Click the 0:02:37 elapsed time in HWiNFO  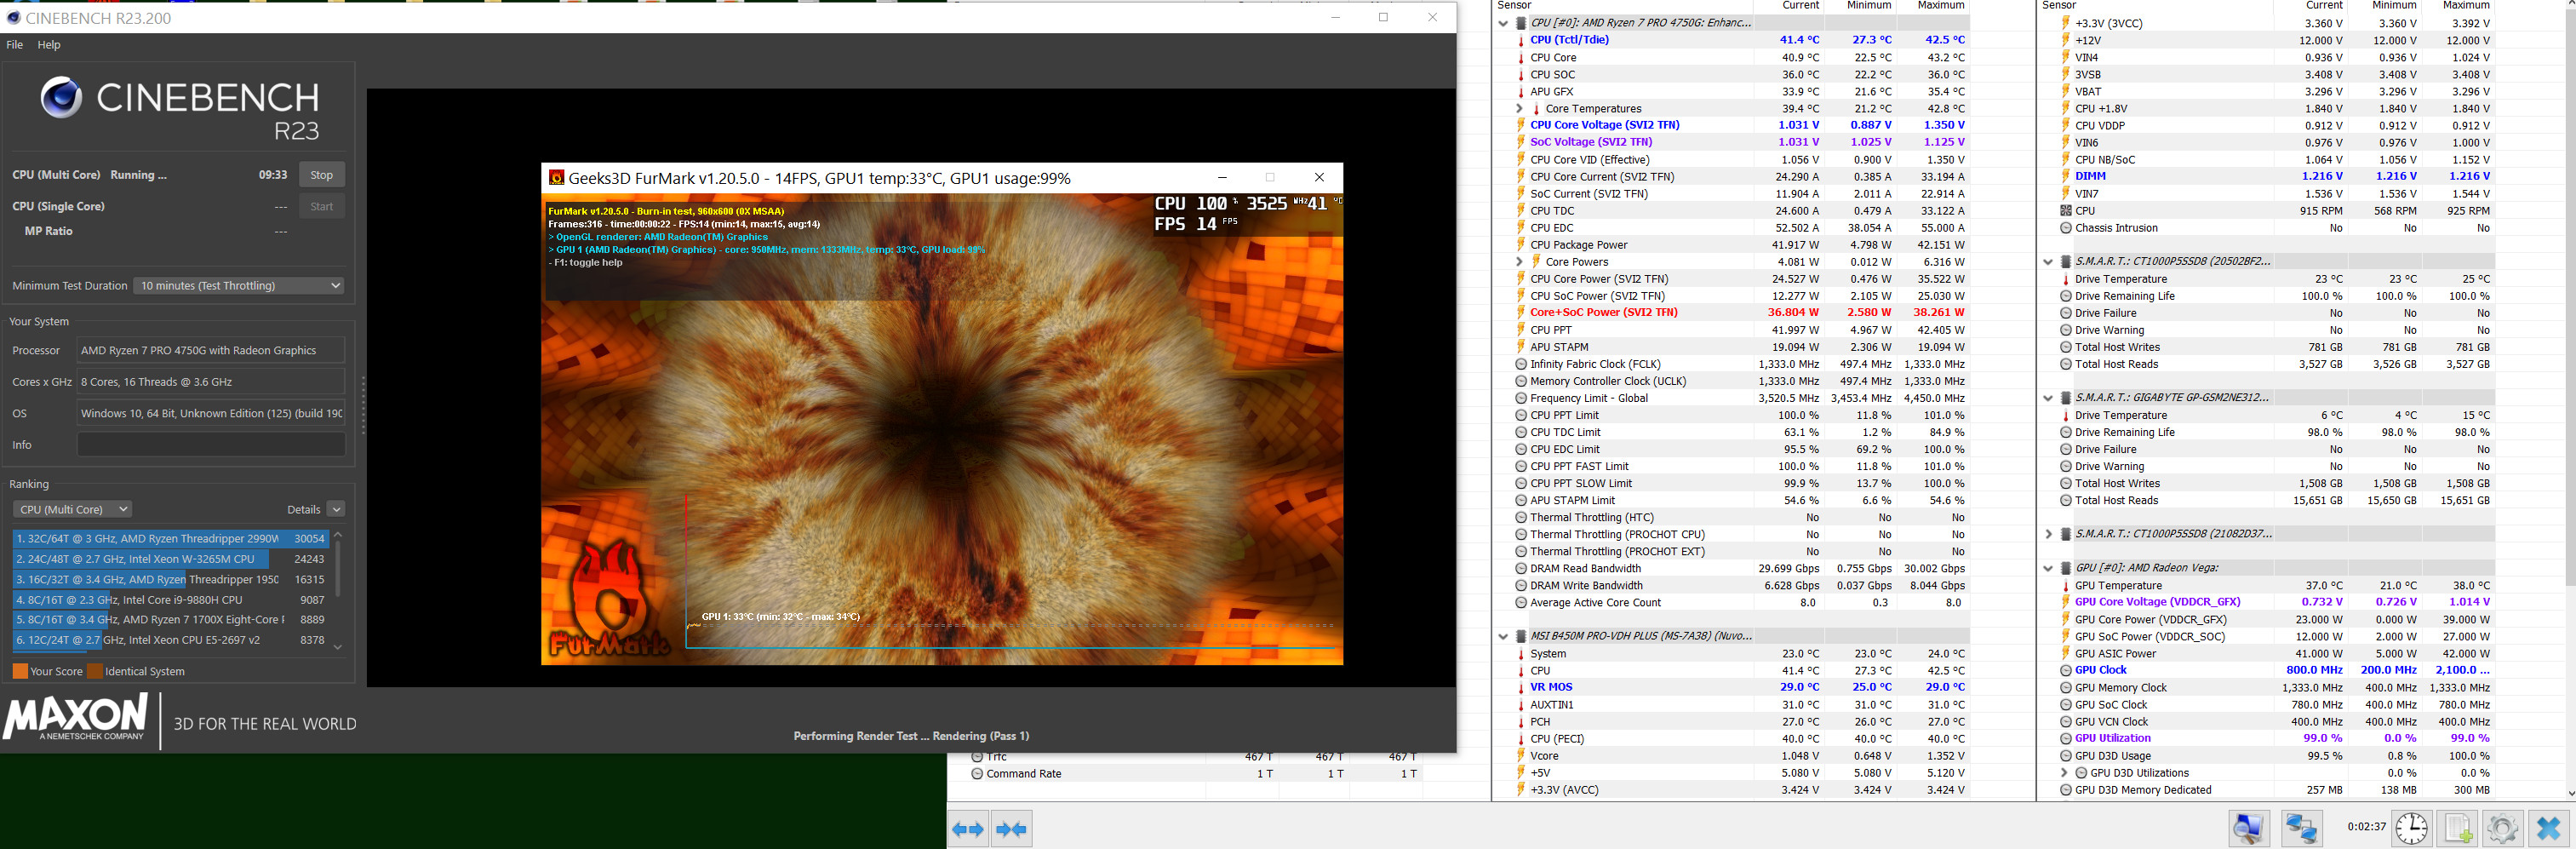click(x=2366, y=827)
